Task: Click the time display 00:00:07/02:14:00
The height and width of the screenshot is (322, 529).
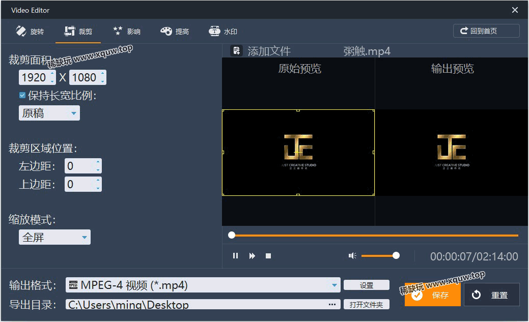Action: [x=474, y=256]
